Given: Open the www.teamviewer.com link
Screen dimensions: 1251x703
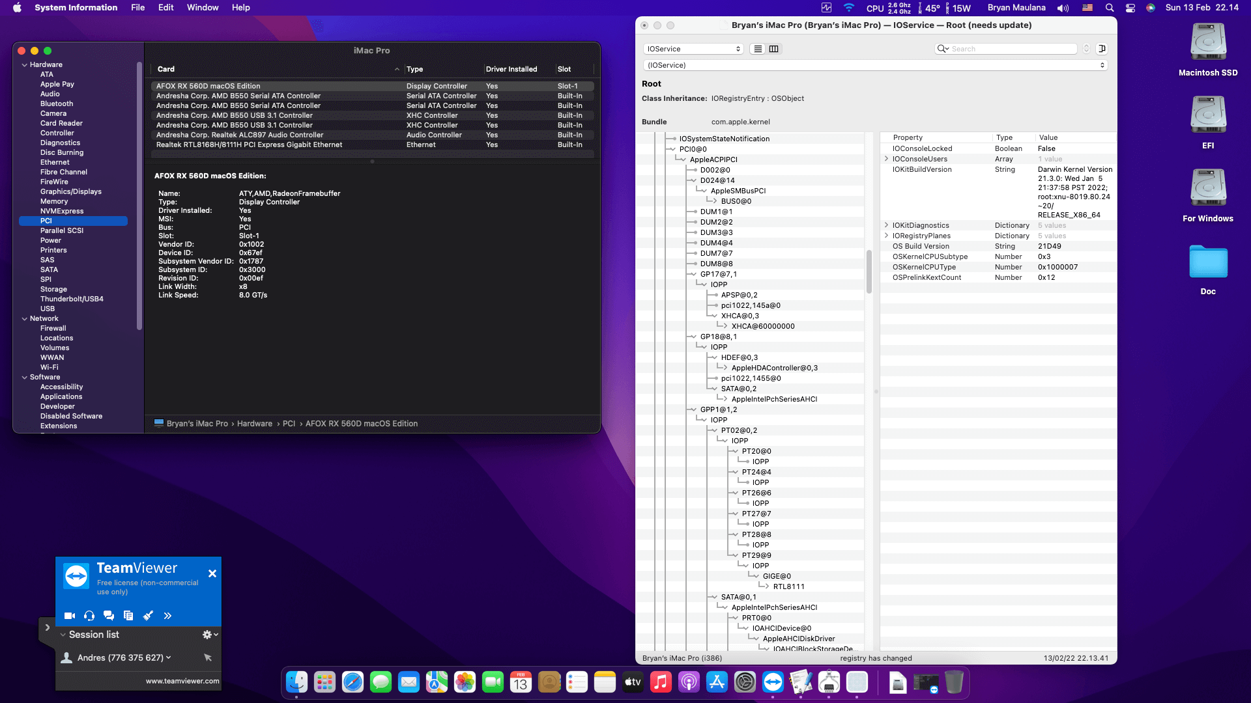Looking at the screenshot, I should pyautogui.click(x=182, y=682).
